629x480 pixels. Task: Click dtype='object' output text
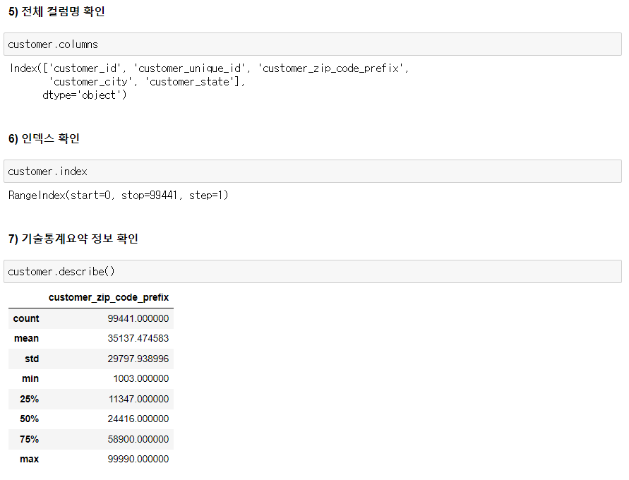tap(84, 95)
